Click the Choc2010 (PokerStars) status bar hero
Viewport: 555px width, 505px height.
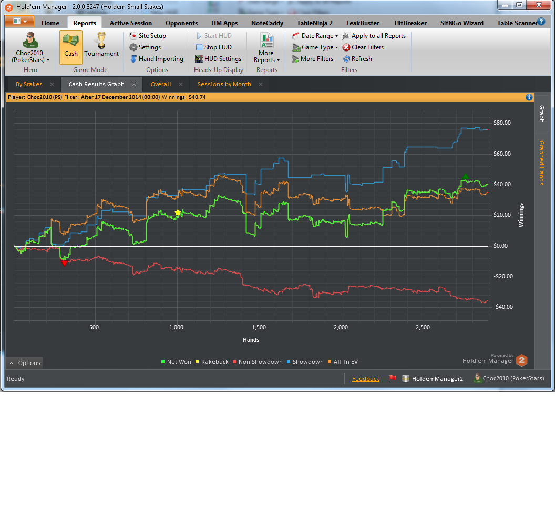click(x=509, y=378)
